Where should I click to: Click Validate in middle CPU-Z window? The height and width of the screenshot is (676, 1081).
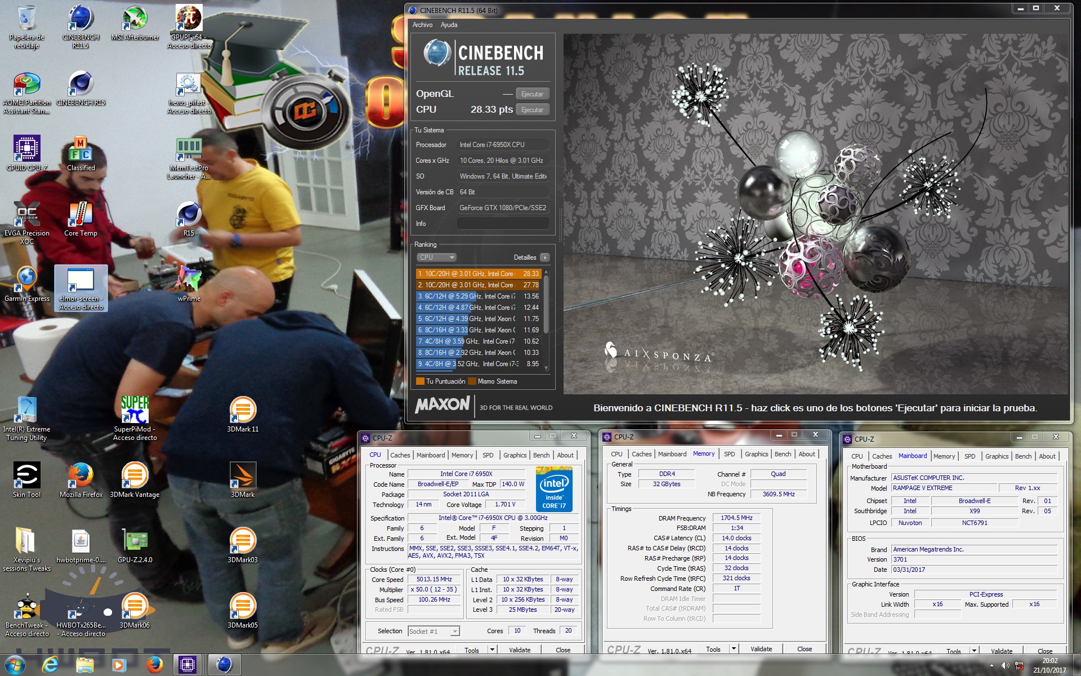point(761,649)
